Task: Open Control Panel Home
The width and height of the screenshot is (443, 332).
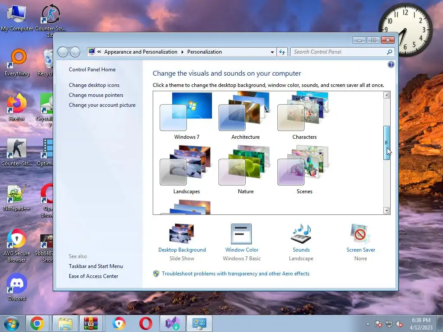Action: 92,70
